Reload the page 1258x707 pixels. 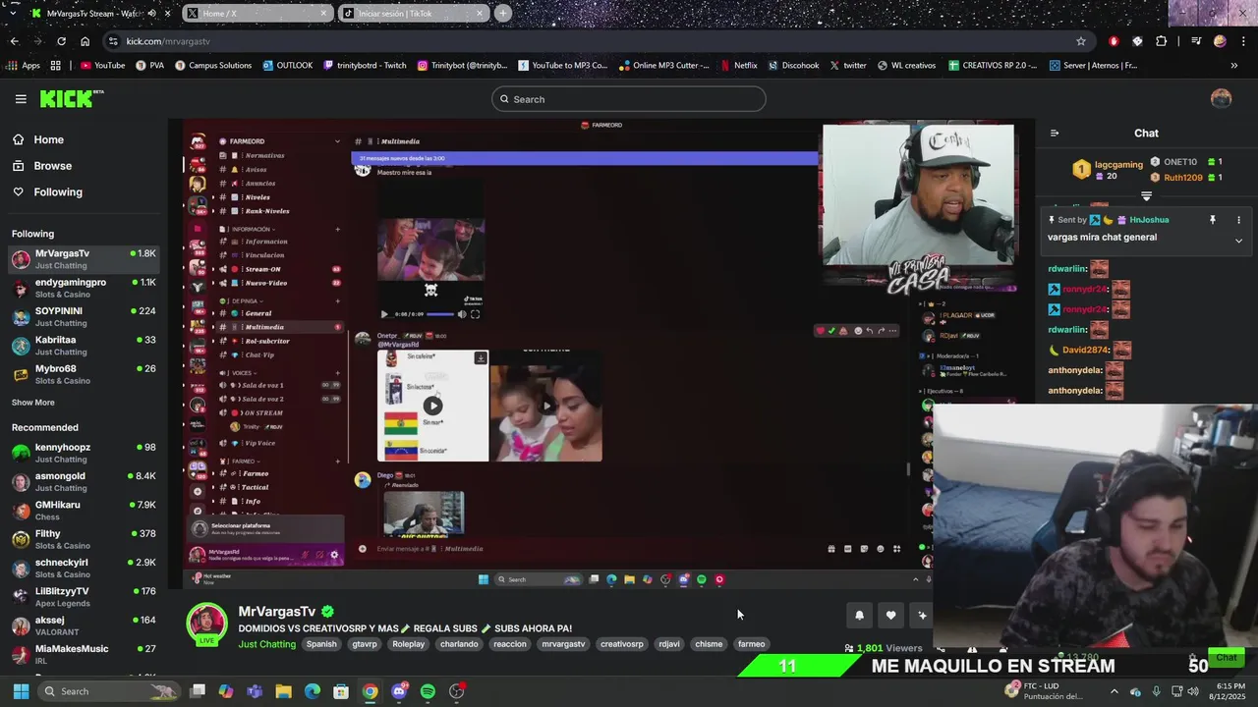pos(61,41)
